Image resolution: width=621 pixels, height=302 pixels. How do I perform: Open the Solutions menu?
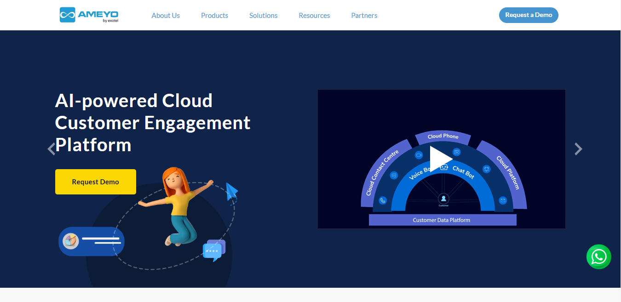(x=263, y=15)
